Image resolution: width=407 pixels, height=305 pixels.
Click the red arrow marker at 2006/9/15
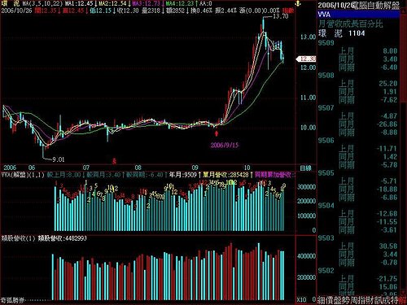point(217,133)
